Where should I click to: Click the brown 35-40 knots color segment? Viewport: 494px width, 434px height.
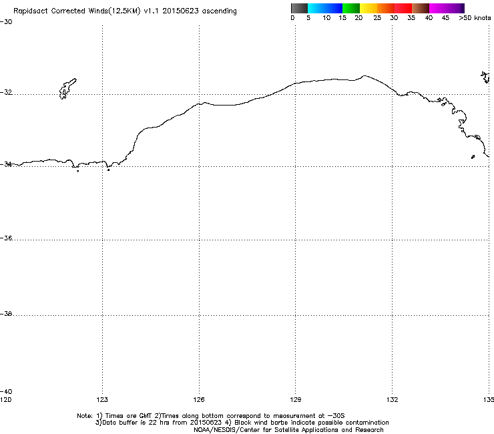click(421, 8)
